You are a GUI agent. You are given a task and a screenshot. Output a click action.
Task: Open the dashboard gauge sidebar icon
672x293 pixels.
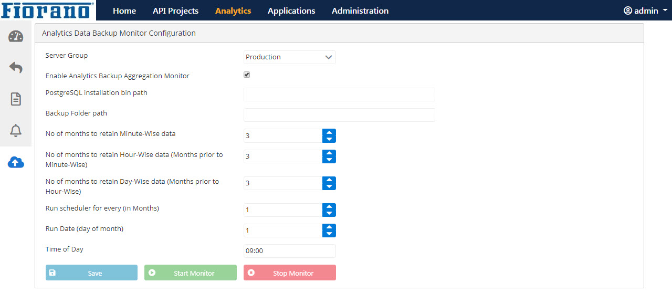[x=16, y=36]
